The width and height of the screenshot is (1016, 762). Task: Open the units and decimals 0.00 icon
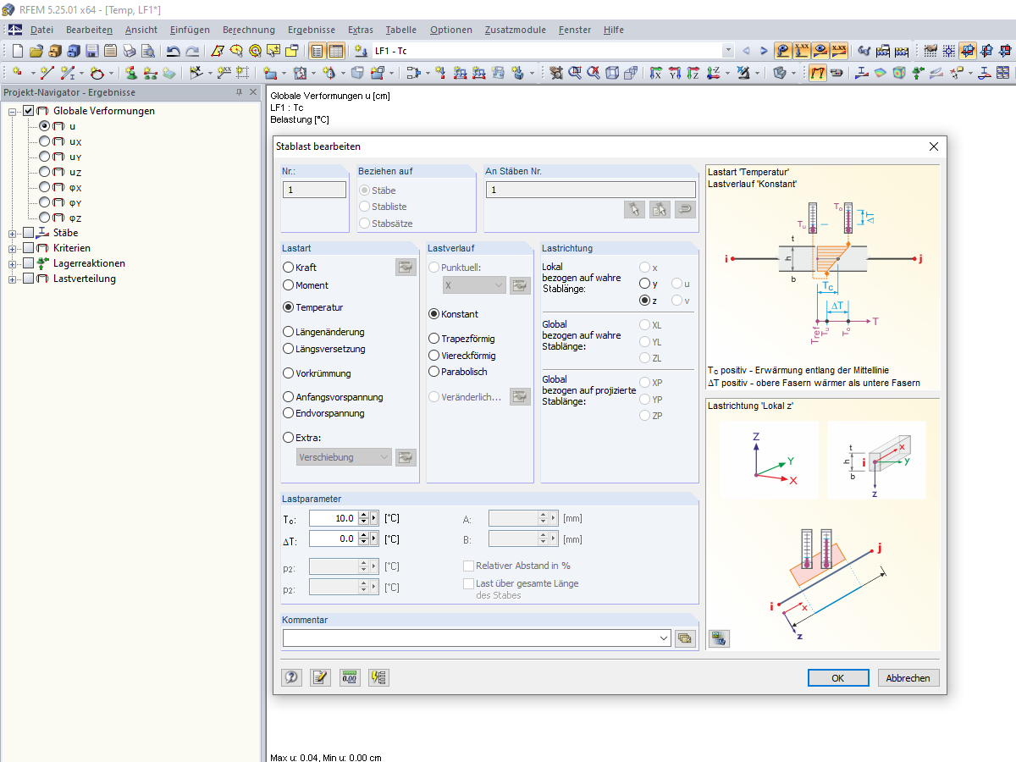(x=349, y=677)
